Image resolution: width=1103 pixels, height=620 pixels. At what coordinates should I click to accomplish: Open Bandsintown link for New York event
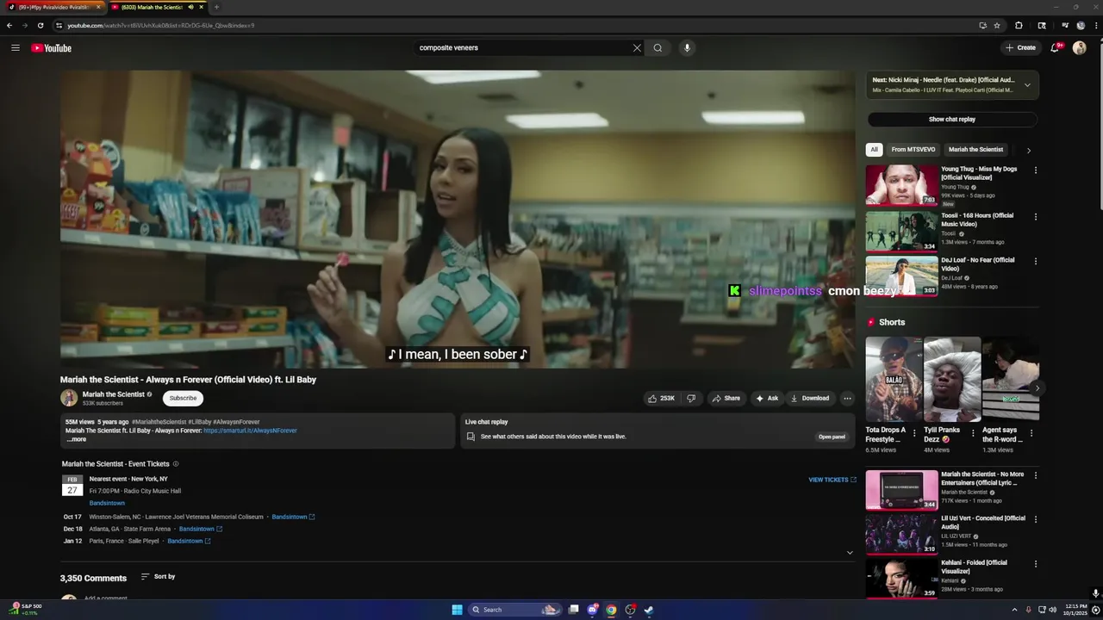pyautogui.click(x=107, y=503)
